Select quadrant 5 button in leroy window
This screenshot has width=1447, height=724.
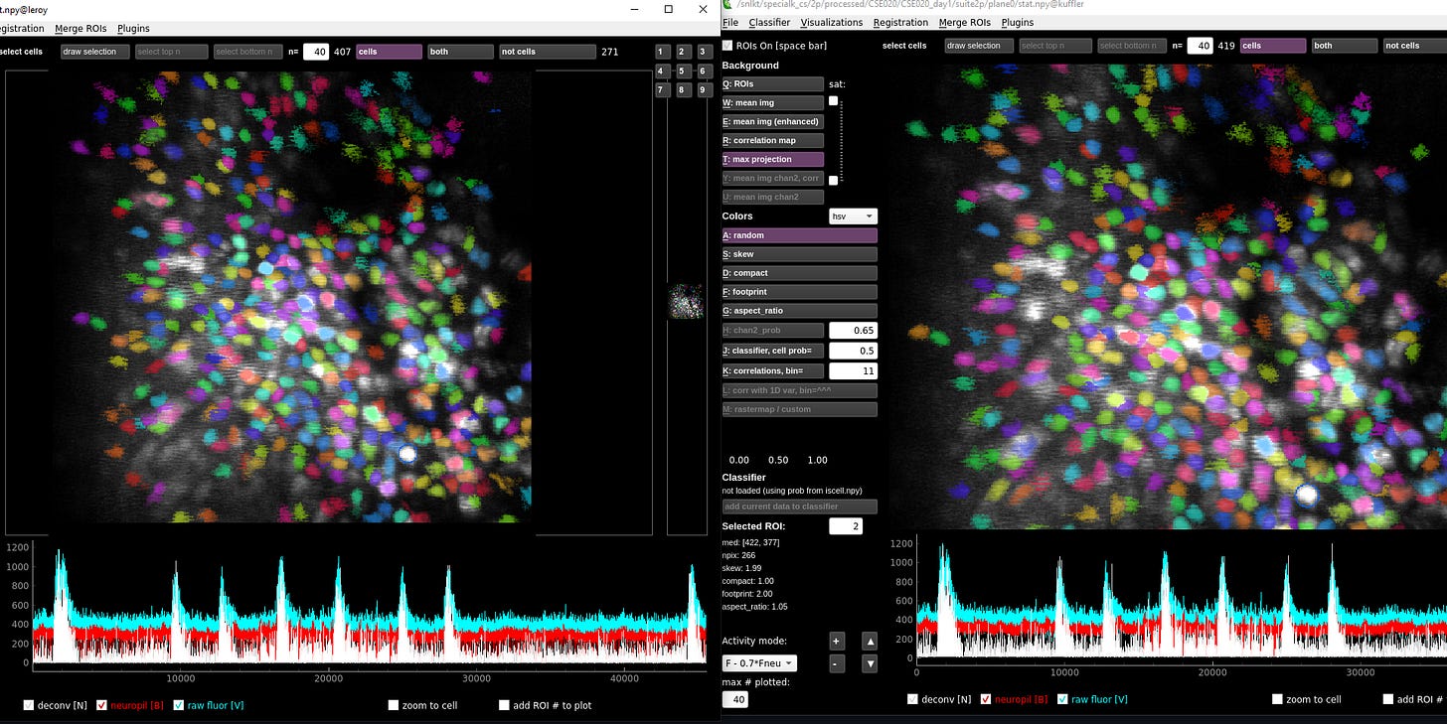coord(683,72)
